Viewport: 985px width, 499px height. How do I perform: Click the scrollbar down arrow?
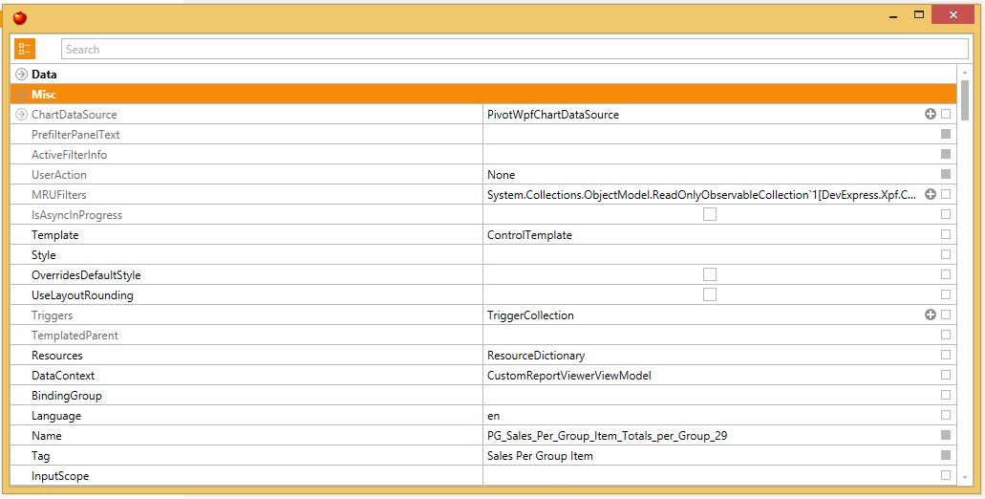tap(965, 478)
